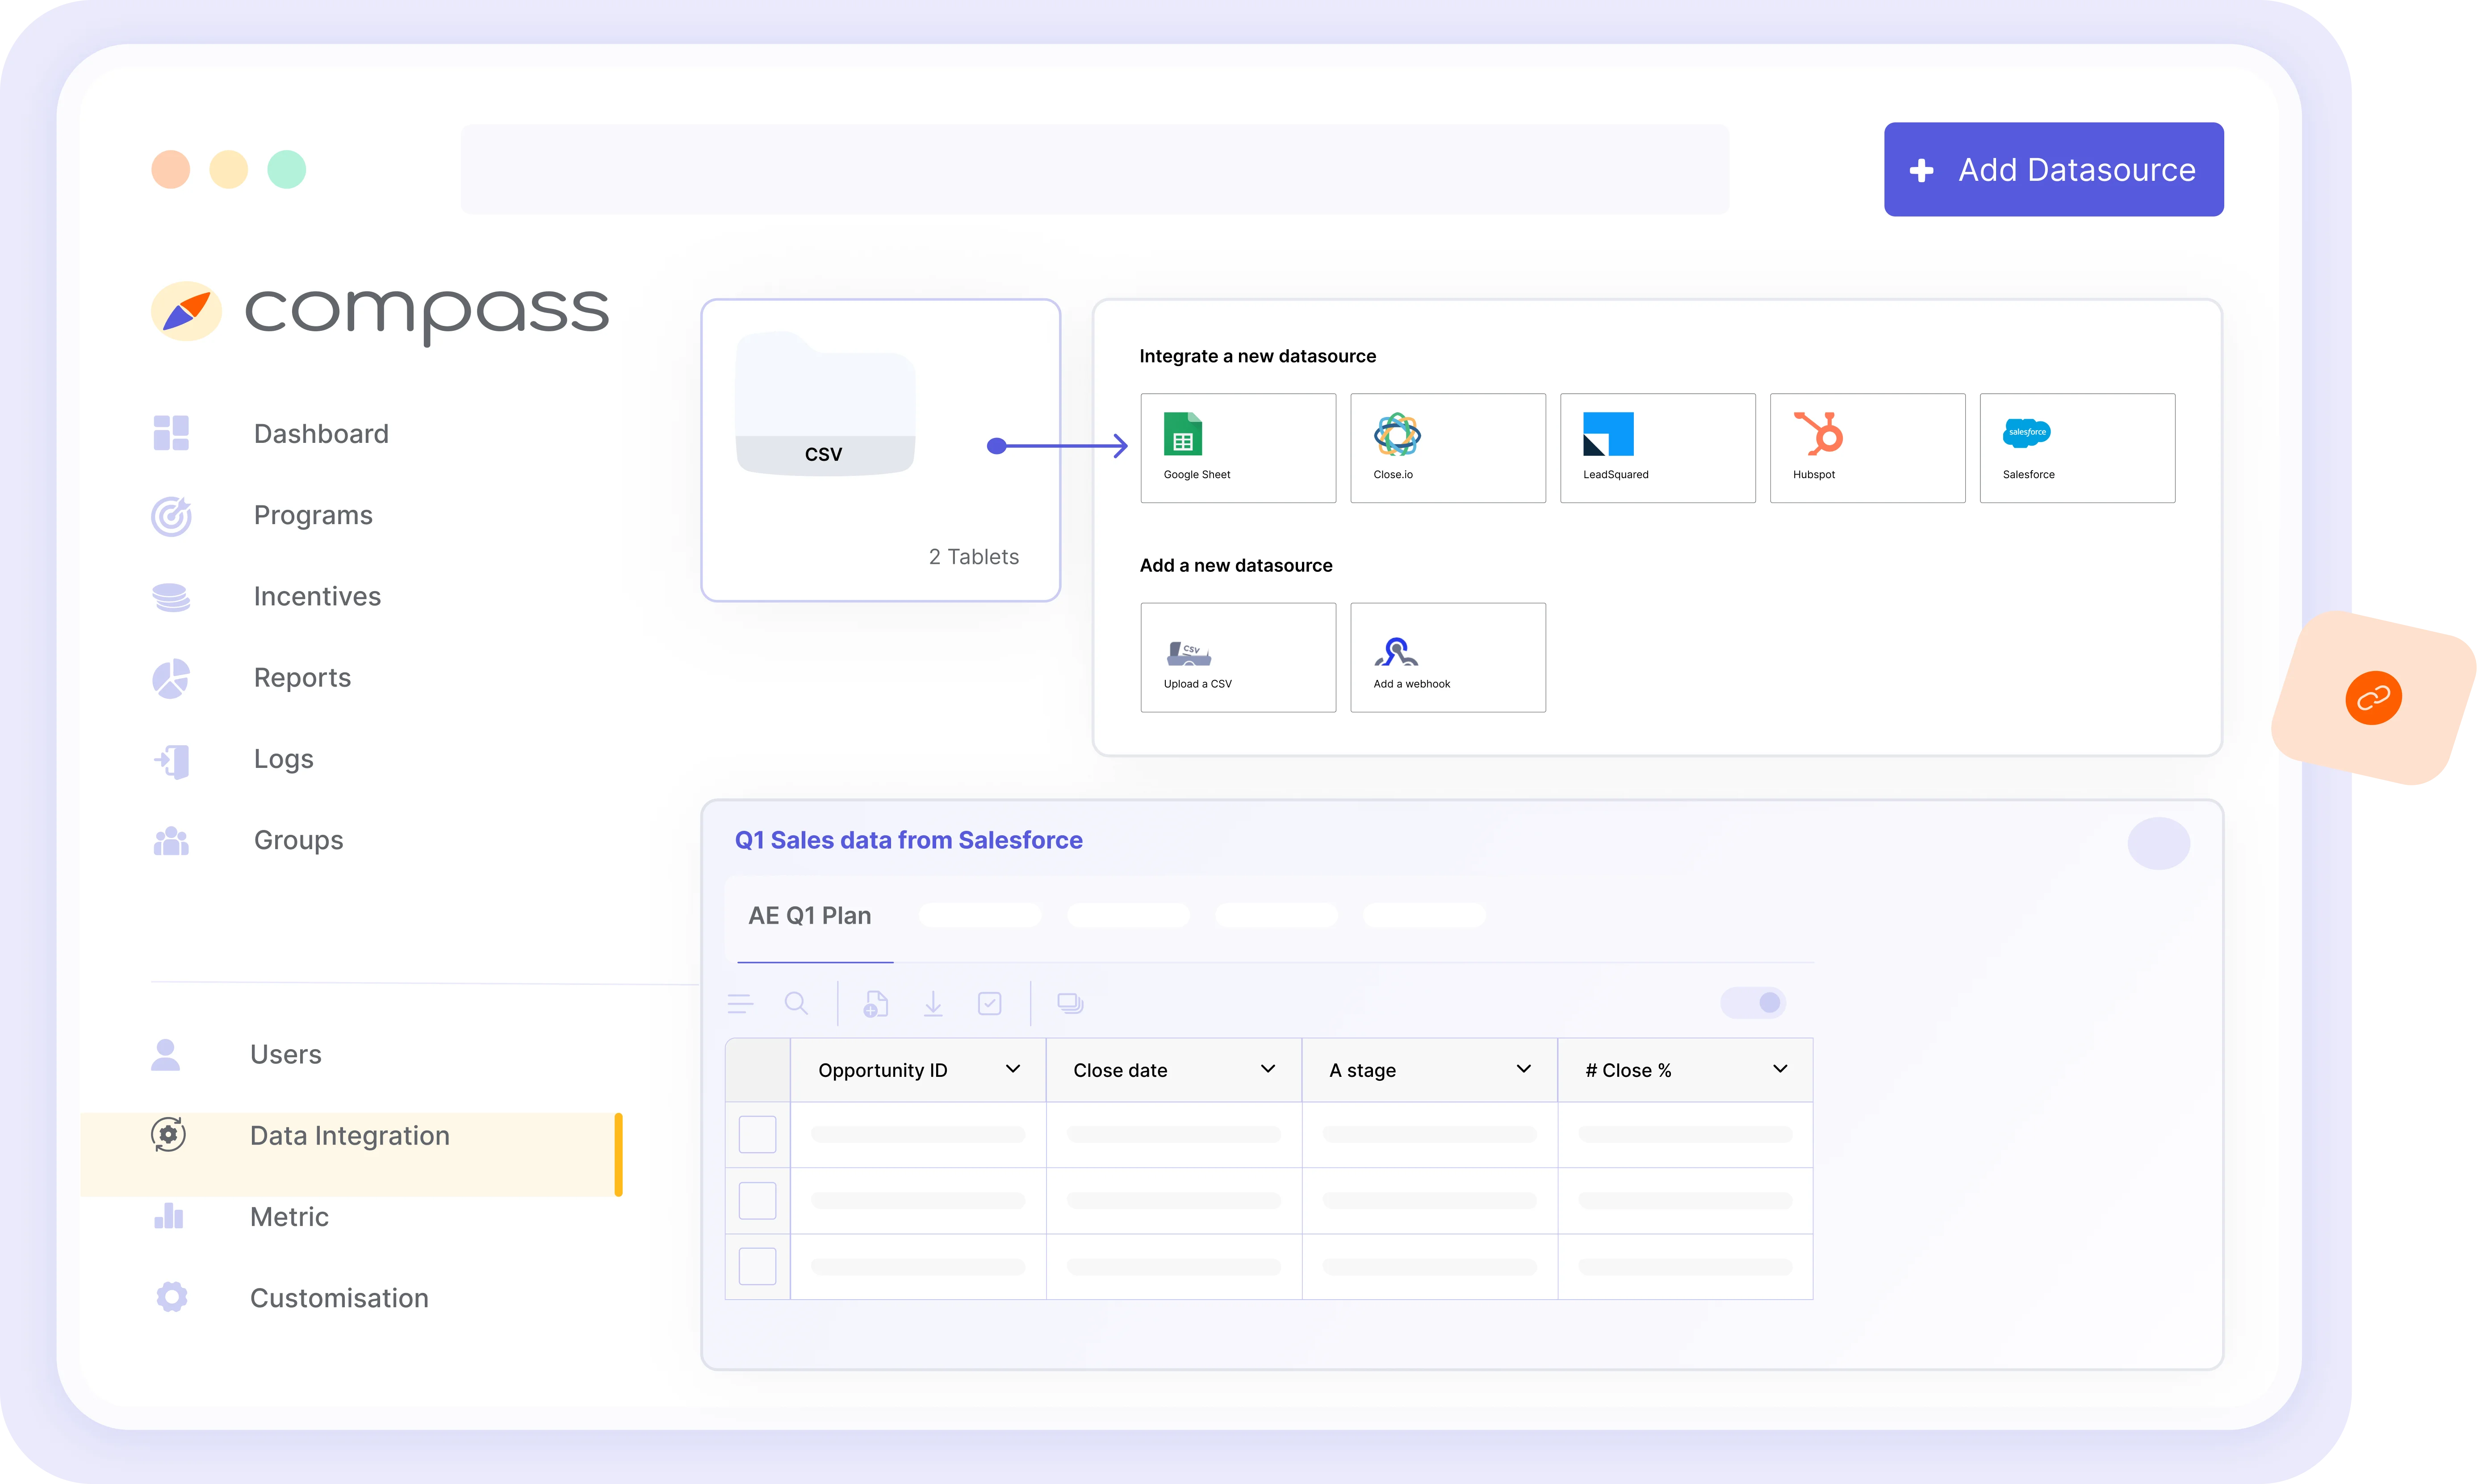
Task: Select the LeadSquared datasource tile
Action: [x=1657, y=447]
